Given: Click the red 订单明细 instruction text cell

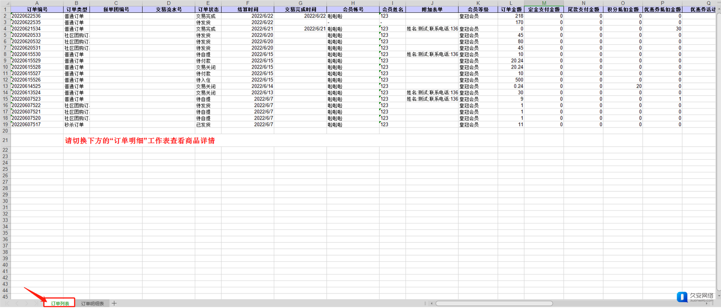Looking at the screenshot, I should (x=140, y=141).
